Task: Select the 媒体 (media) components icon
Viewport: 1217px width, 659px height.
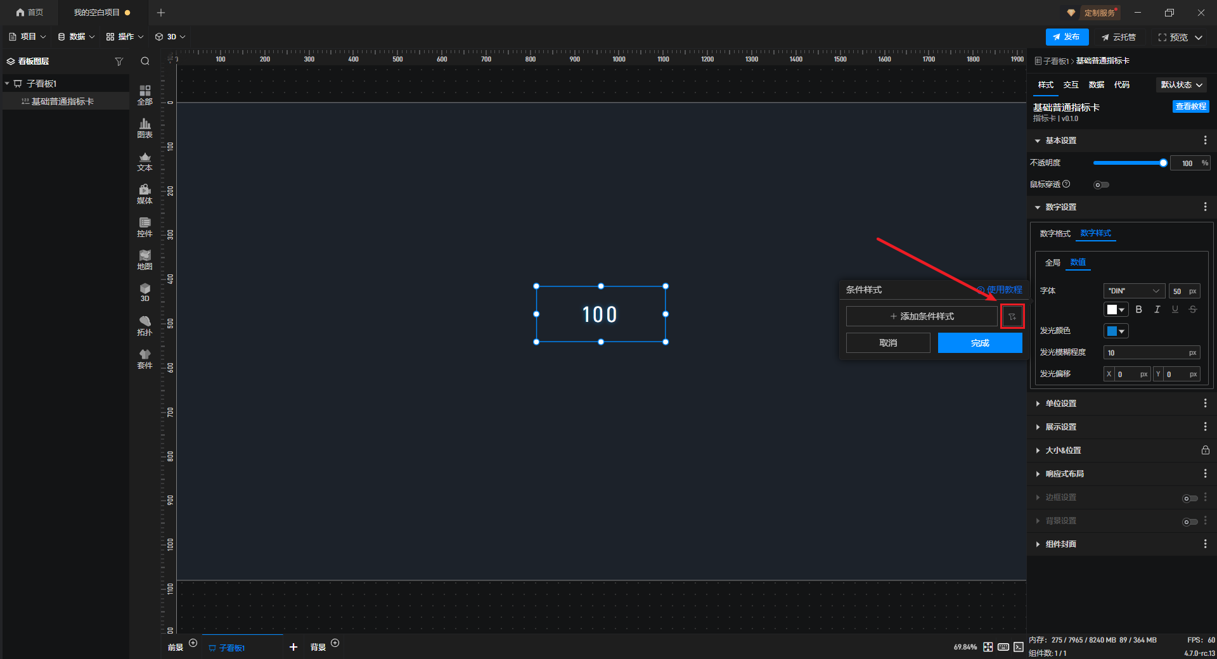Action: coord(145,193)
